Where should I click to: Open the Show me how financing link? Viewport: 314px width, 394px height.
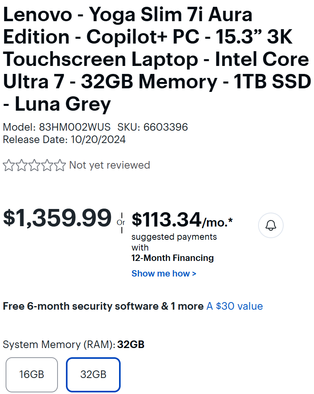(x=164, y=274)
